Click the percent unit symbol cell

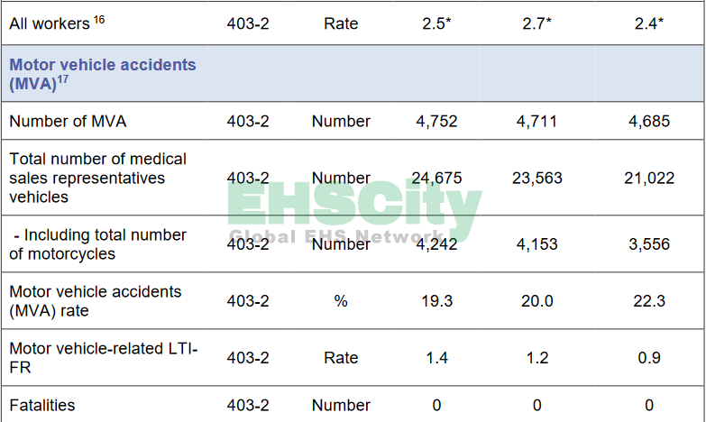(341, 301)
